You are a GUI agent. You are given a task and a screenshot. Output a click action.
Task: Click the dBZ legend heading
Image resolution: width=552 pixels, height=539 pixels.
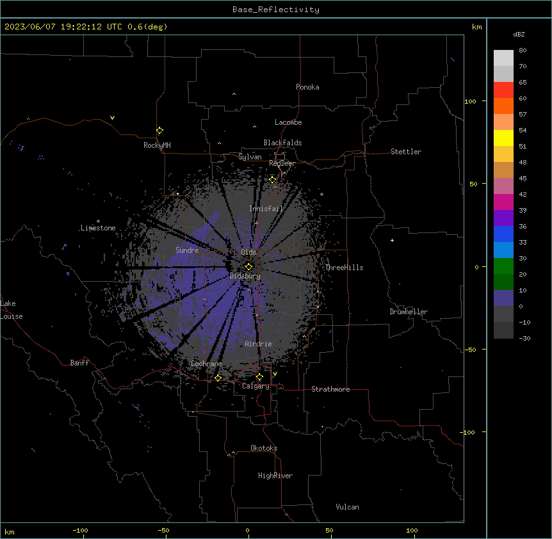point(519,34)
